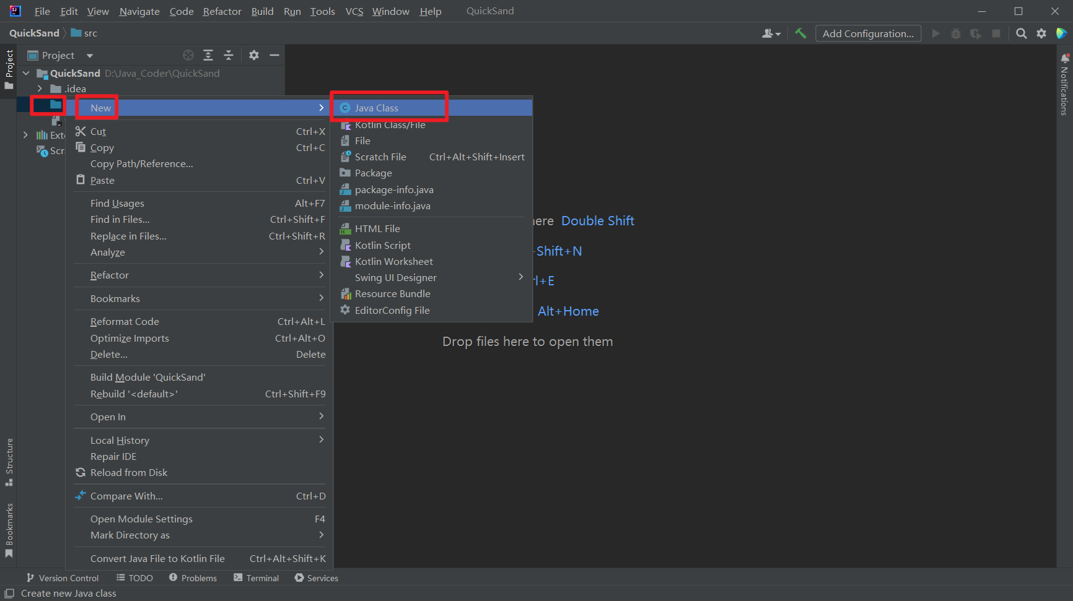Open the Search Everywhere magnifier icon
The image size is (1073, 601).
click(x=1022, y=33)
